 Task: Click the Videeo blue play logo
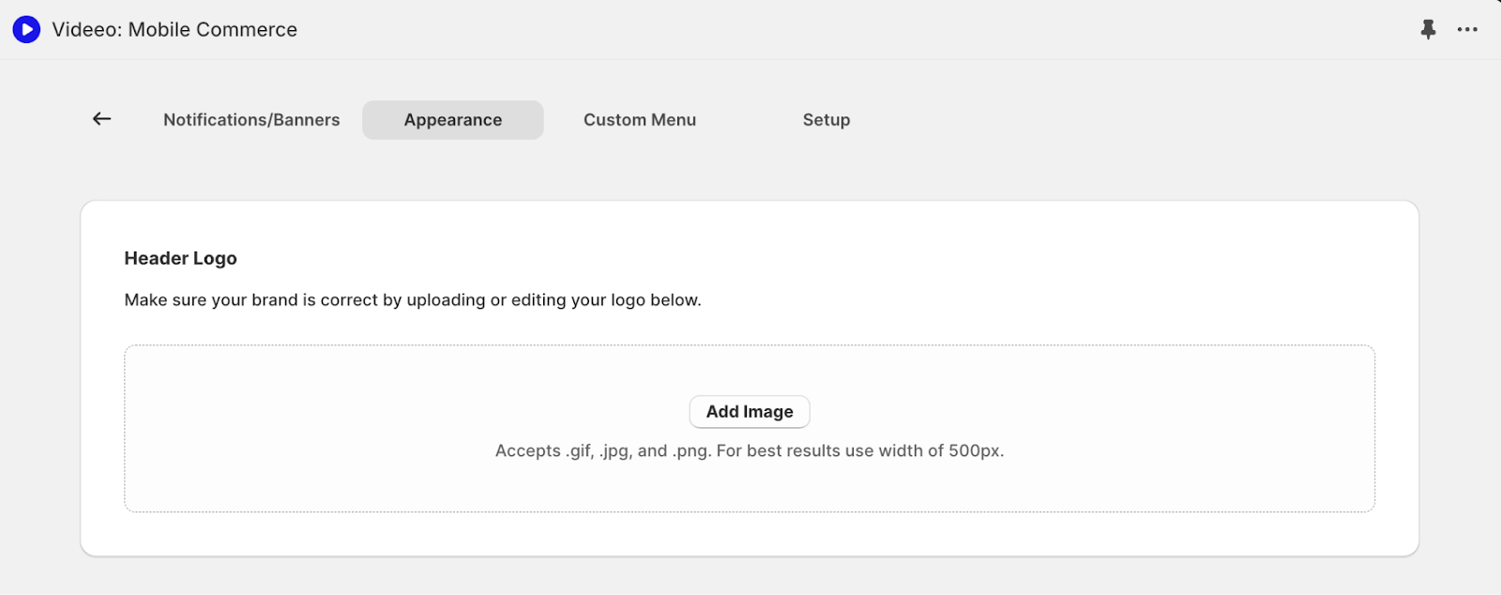click(26, 30)
